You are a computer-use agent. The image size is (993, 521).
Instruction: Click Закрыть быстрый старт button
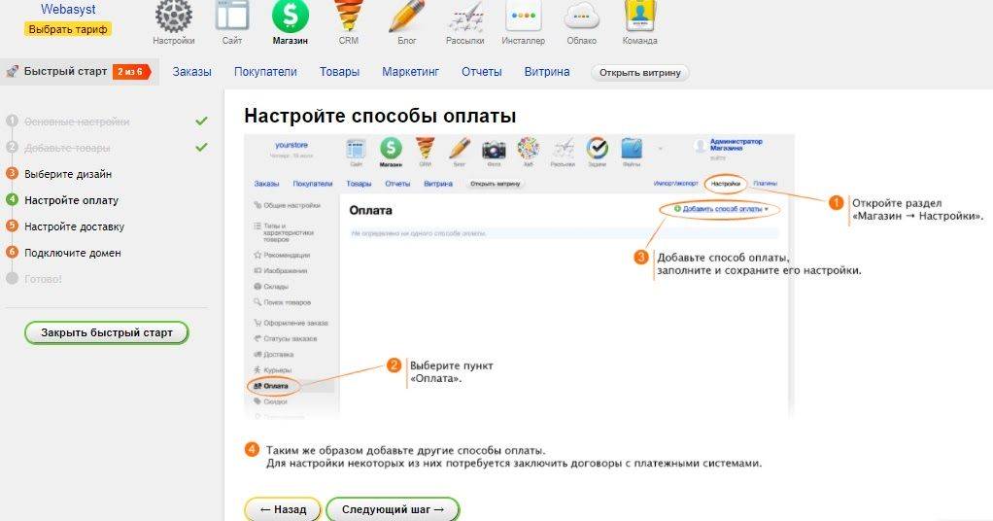[x=107, y=332]
